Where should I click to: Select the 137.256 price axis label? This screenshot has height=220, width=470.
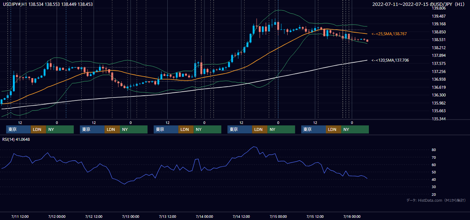tap(438, 71)
